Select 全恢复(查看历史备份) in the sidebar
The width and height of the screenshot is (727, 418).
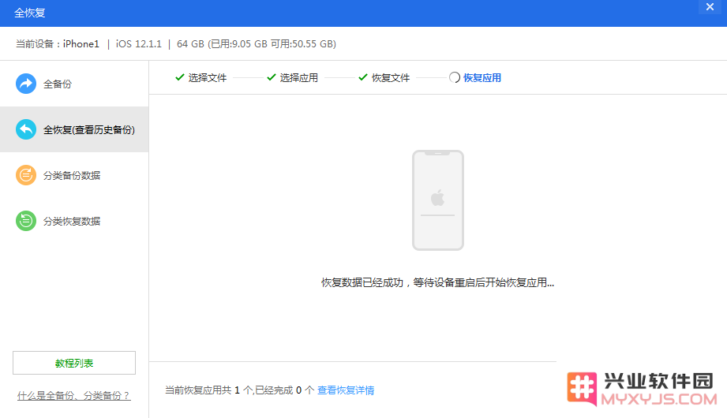pyautogui.click(x=74, y=129)
